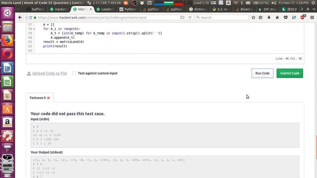
Task: Click the URL address field
Action: point(108,18)
